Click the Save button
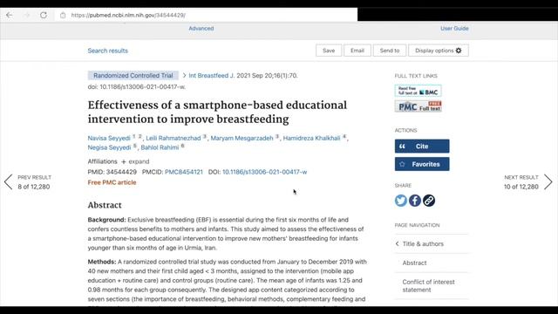Screen dimensions: 558x314 [329, 51]
